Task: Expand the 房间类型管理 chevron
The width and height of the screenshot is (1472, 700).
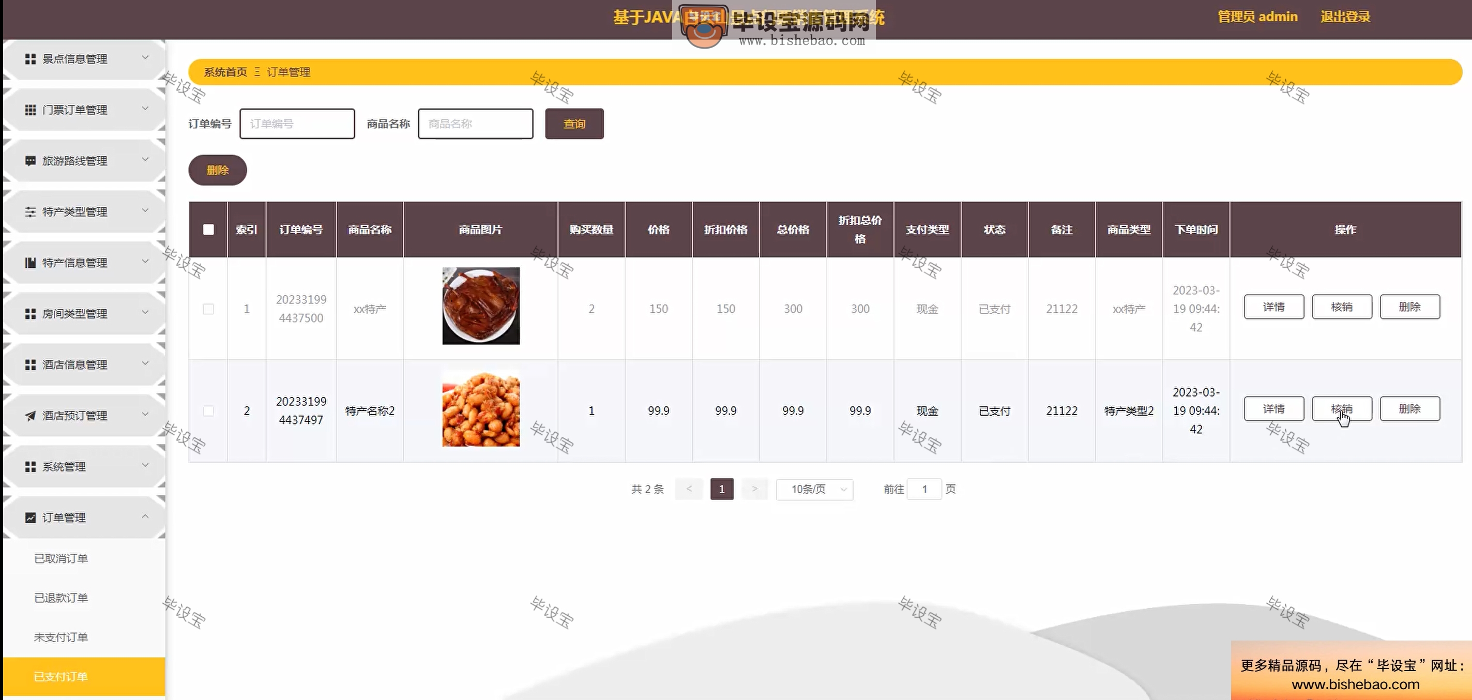Action: [x=145, y=311]
